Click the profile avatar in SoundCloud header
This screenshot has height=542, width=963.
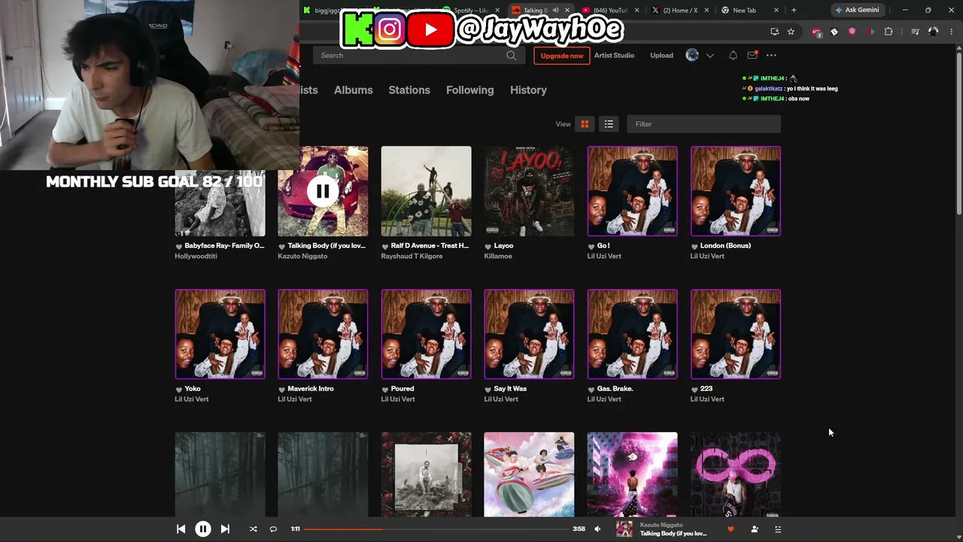(692, 55)
